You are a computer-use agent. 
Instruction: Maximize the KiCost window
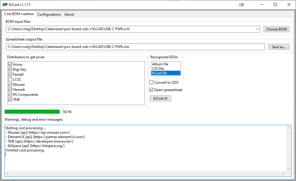click(275, 4)
